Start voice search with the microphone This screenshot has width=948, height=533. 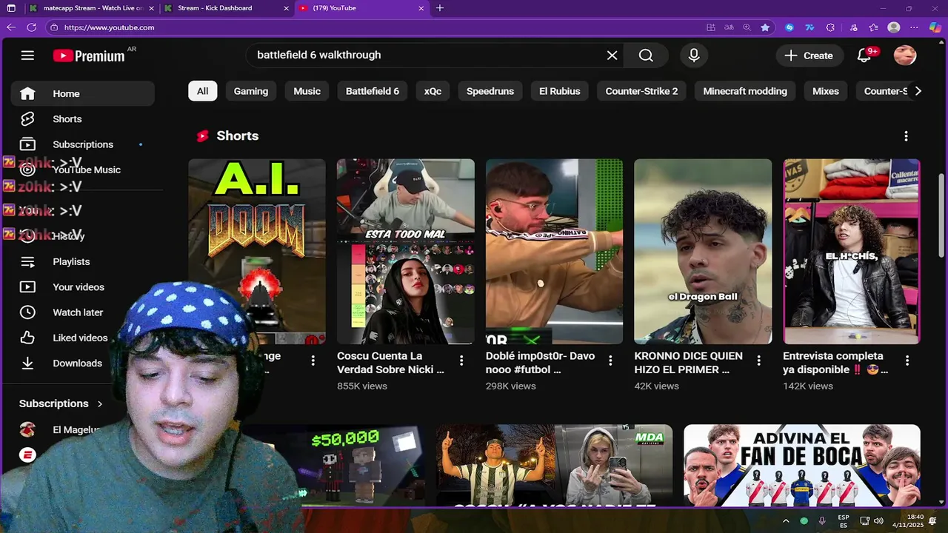point(693,56)
